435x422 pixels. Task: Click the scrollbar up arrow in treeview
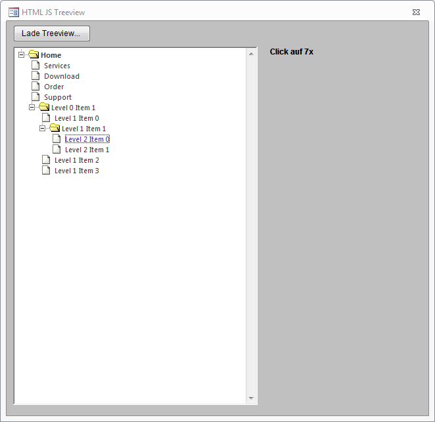point(251,54)
